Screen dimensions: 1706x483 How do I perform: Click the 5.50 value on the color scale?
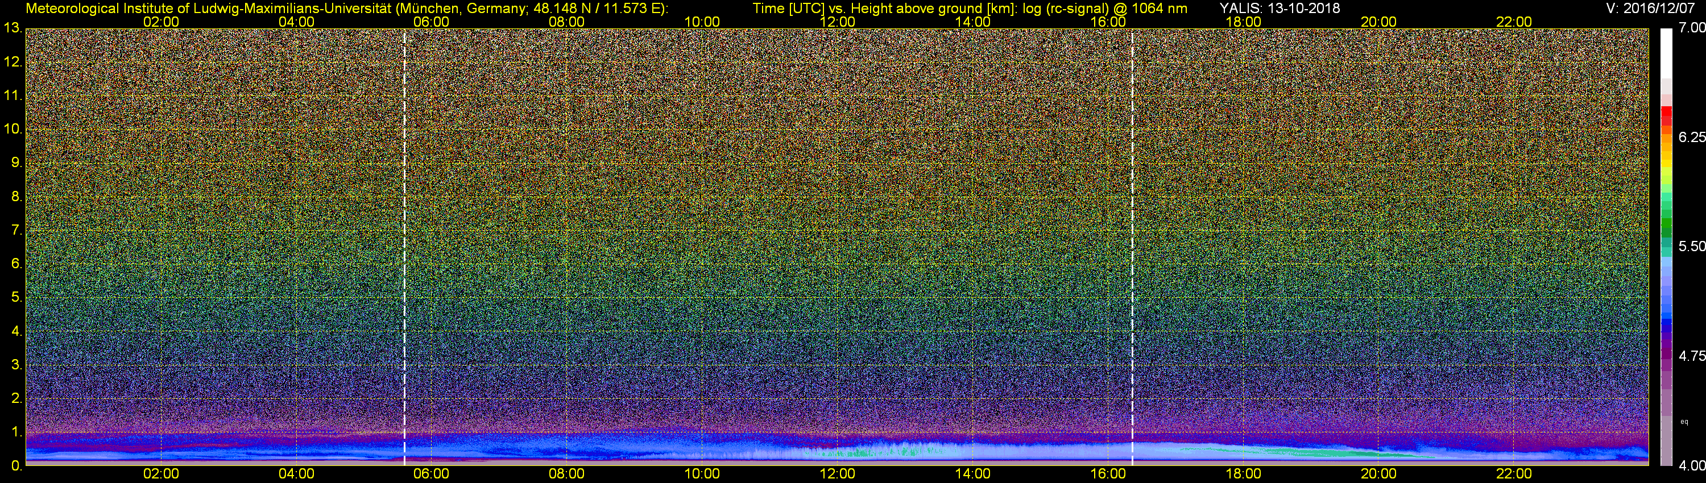[x=1692, y=246]
